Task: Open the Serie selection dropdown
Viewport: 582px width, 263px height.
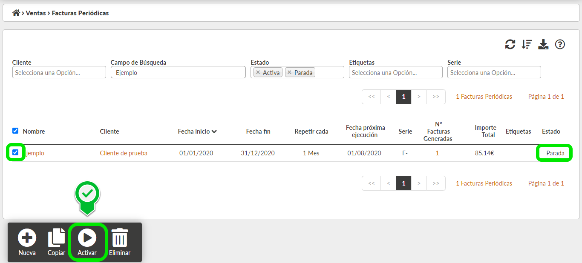Action: click(x=494, y=72)
